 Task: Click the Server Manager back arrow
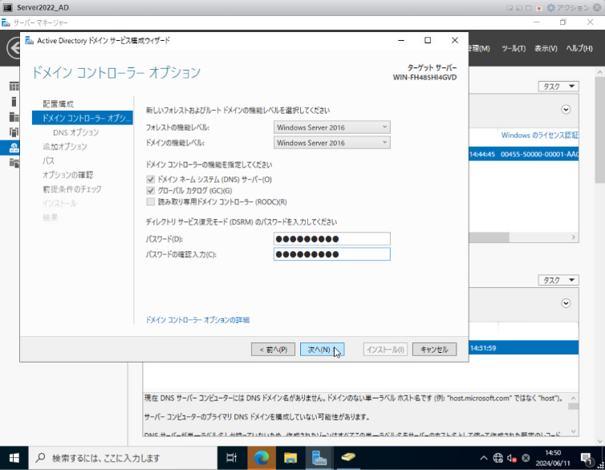pos(14,49)
